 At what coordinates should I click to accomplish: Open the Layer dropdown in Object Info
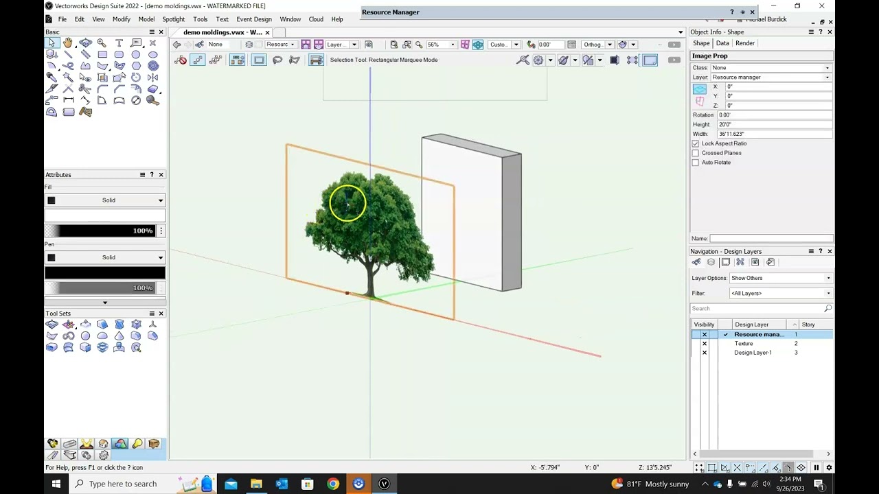tap(770, 78)
